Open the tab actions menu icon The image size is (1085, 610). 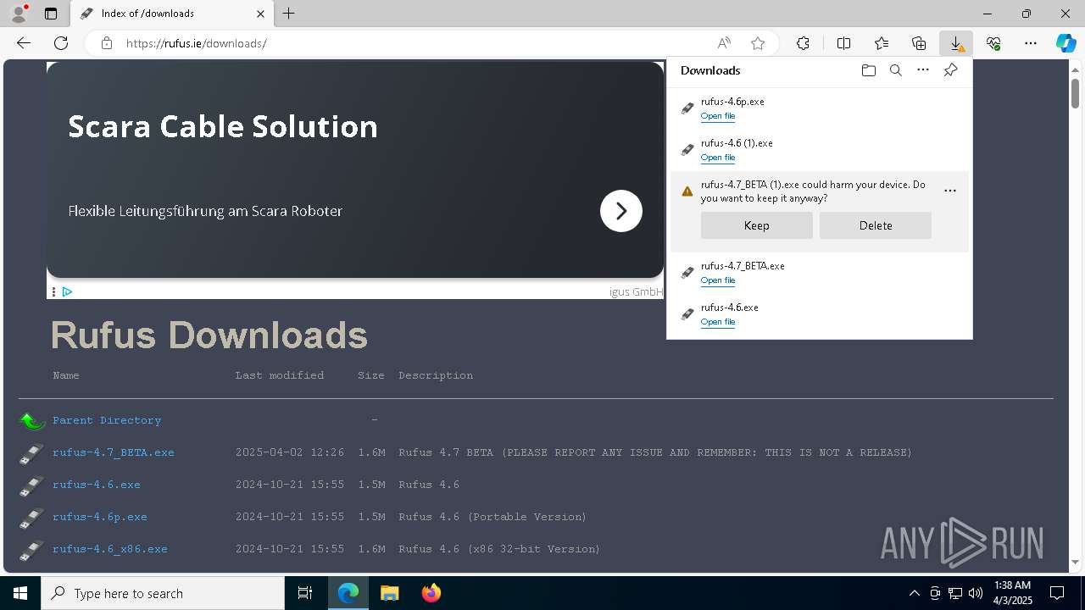51,14
